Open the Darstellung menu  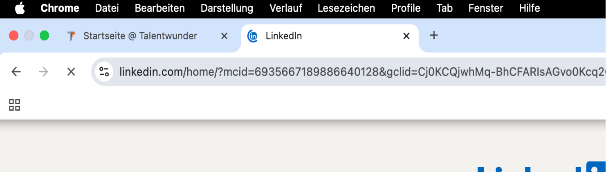click(227, 8)
